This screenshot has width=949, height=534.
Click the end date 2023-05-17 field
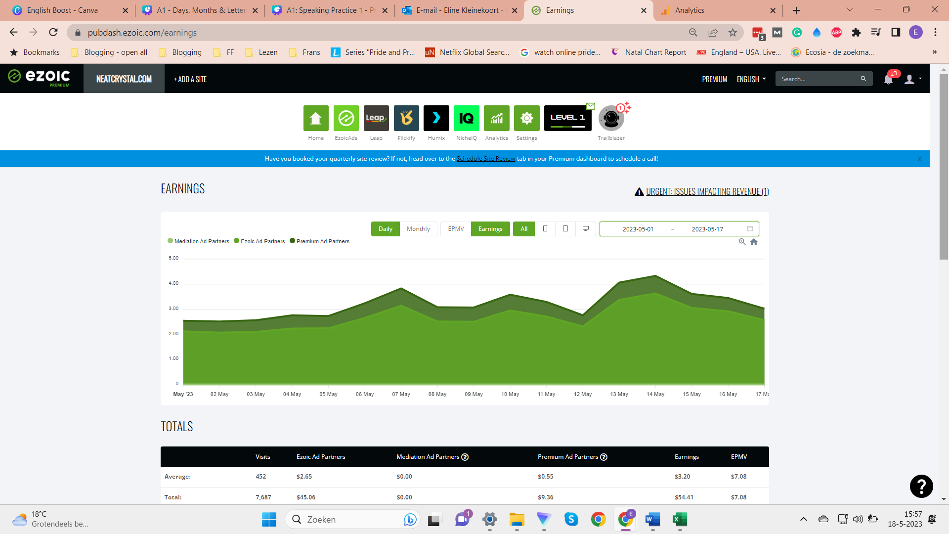[707, 229]
